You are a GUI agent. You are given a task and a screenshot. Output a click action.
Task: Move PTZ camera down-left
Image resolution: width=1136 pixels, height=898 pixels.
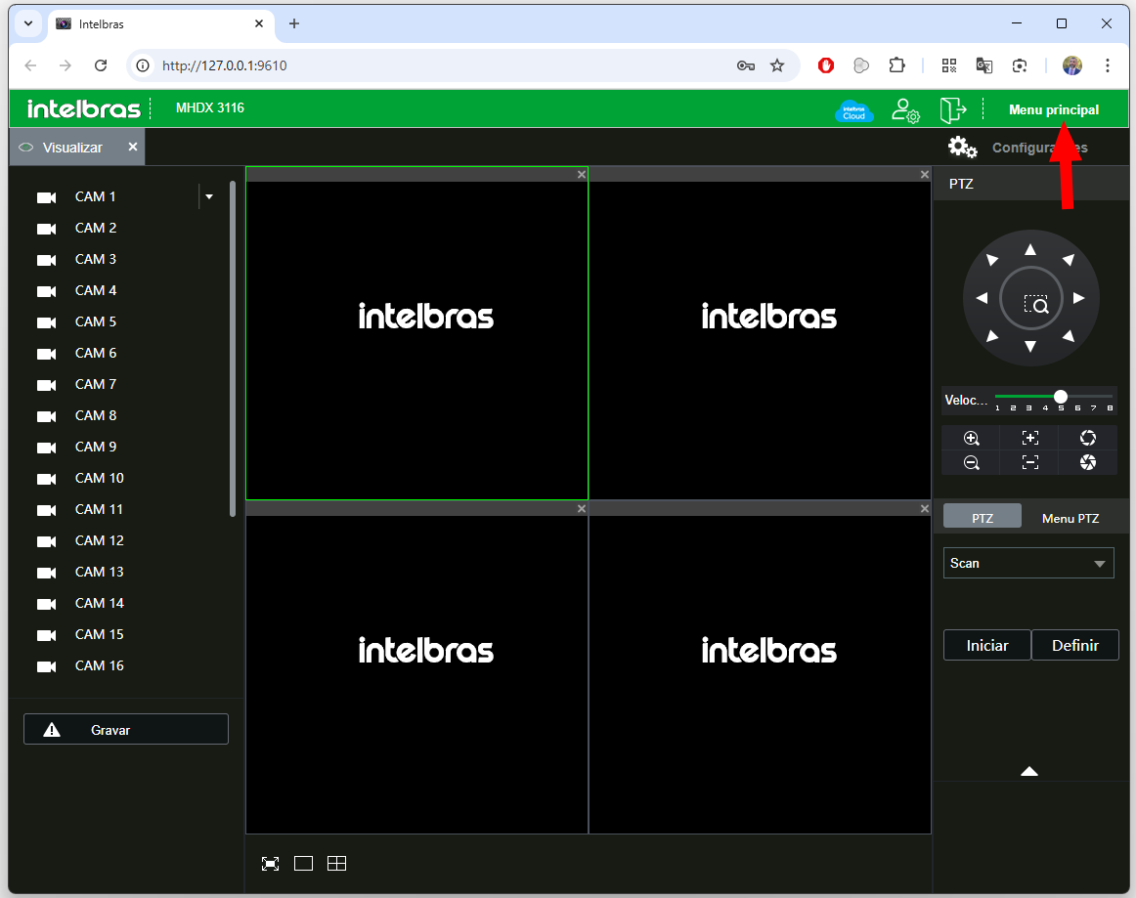(x=992, y=336)
